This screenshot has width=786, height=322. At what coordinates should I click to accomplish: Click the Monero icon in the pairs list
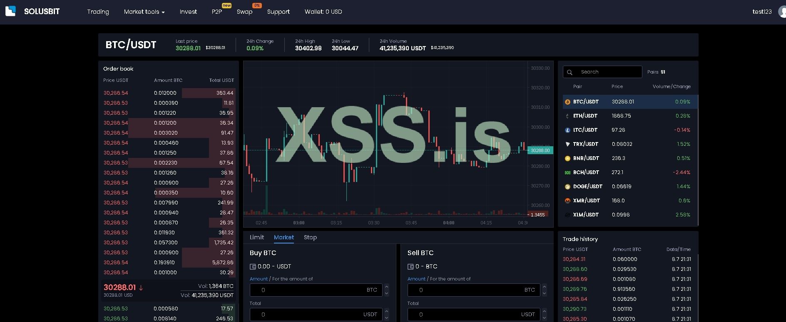click(567, 201)
